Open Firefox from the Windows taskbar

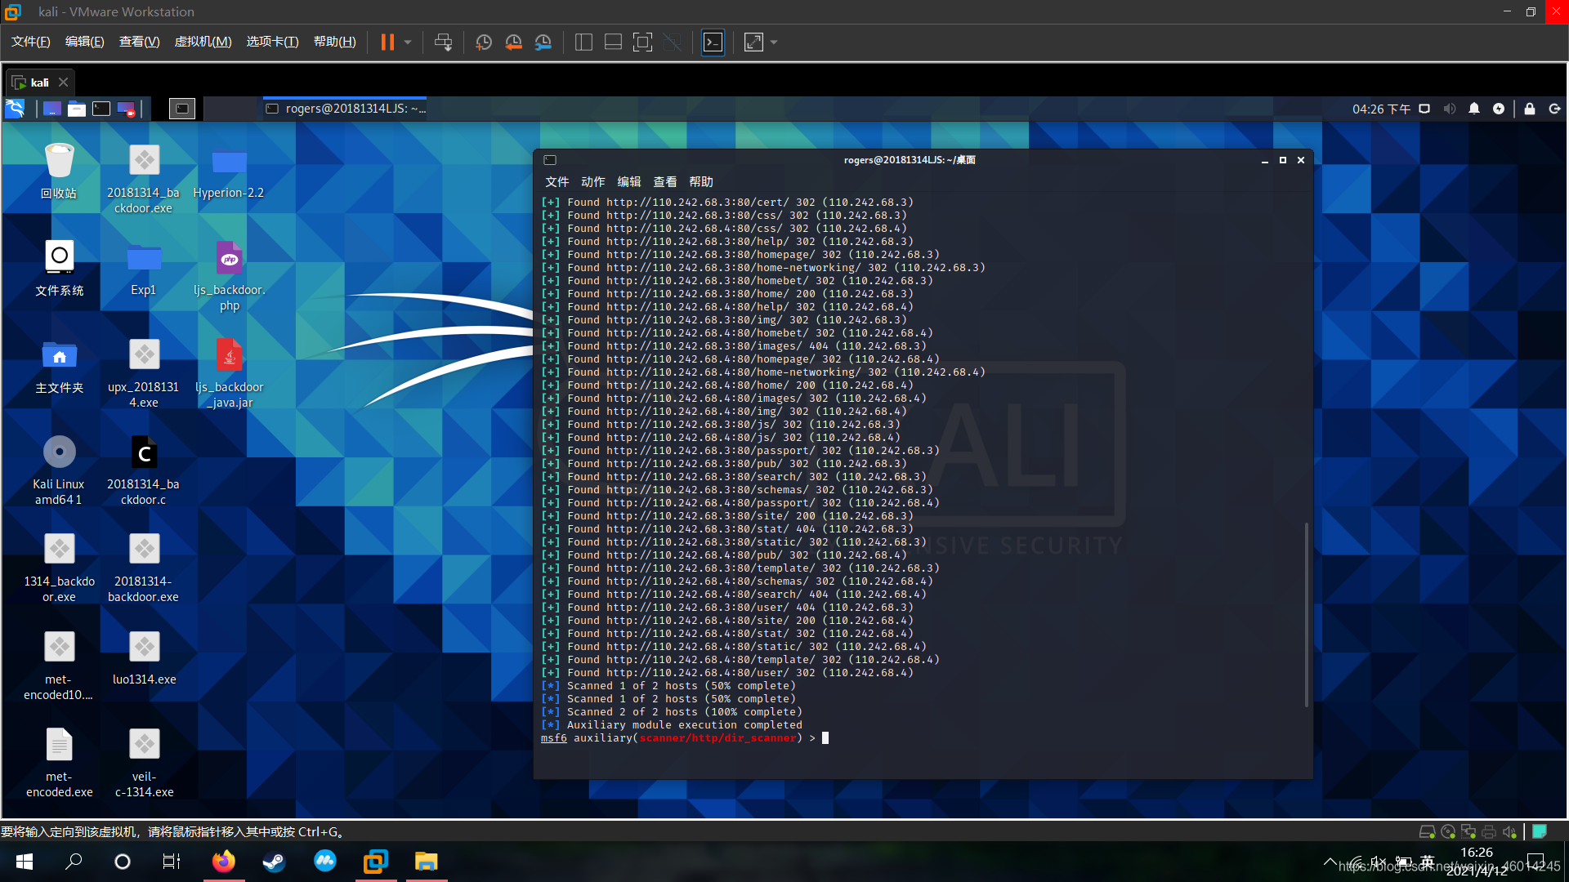pos(223,862)
